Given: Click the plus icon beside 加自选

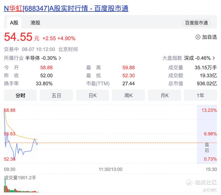Looking at the screenshot, I should pyautogui.click(x=198, y=37).
